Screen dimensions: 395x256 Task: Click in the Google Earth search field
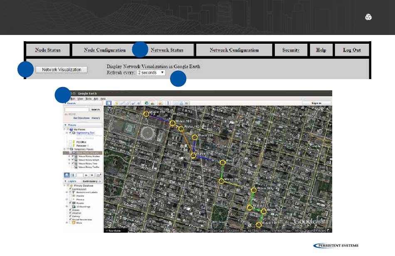(77, 109)
